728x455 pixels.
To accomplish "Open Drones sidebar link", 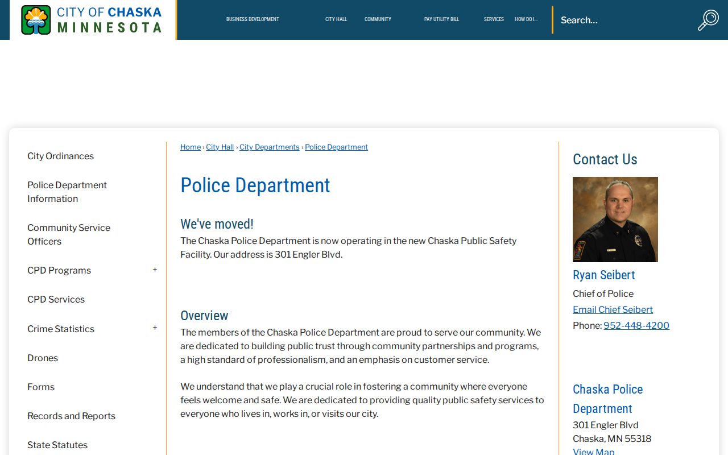I will (43, 358).
